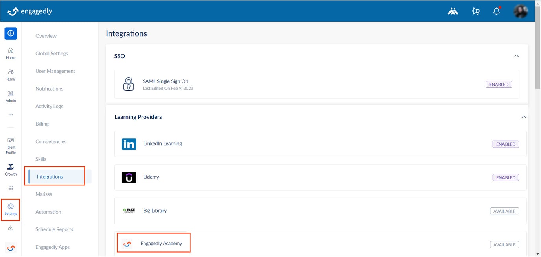Open the team directory icon in header
The width and height of the screenshot is (541, 257).
click(x=453, y=11)
